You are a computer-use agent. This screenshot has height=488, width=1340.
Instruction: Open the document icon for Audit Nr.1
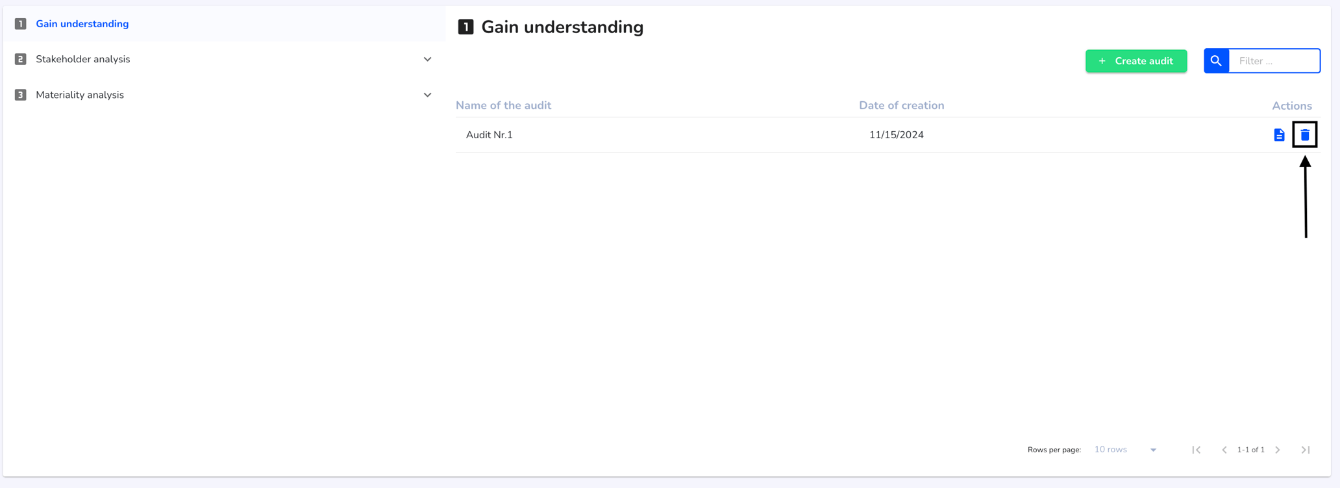(1279, 135)
